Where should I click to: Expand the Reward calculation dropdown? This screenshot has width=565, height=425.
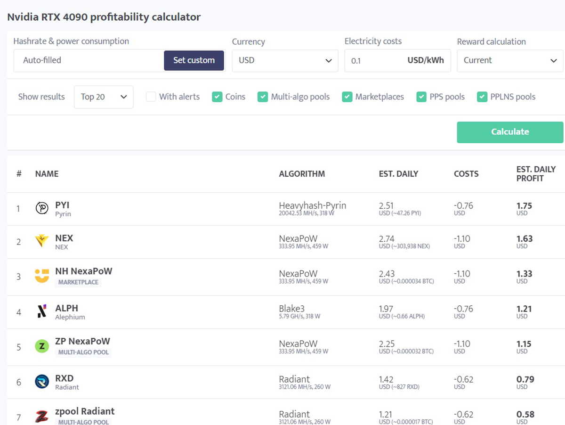510,61
